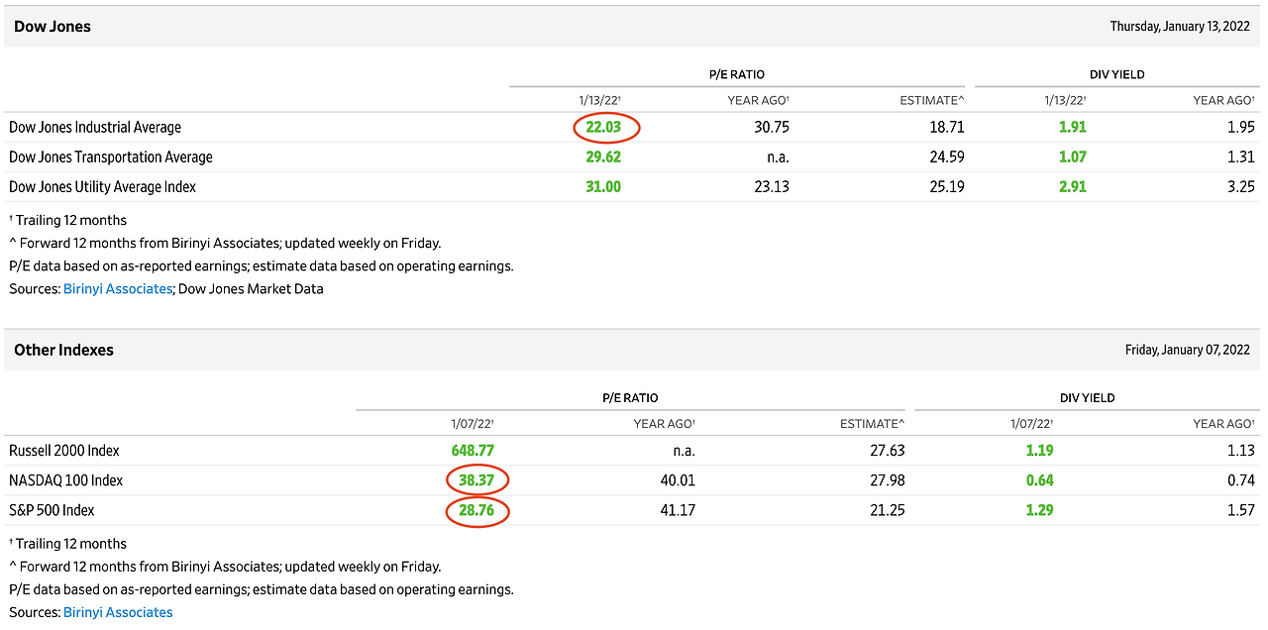Click the Transportation P/E value 29.62

point(603,157)
